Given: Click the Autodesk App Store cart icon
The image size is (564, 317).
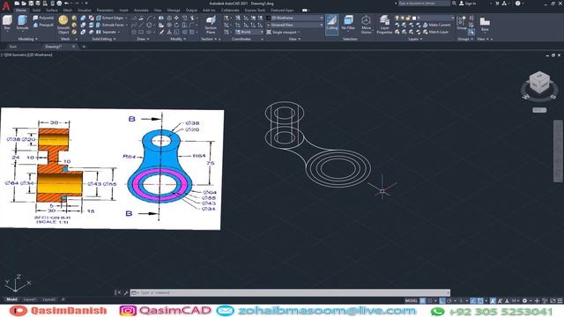Looking at the screenshot, I should [x=497, y=4].
